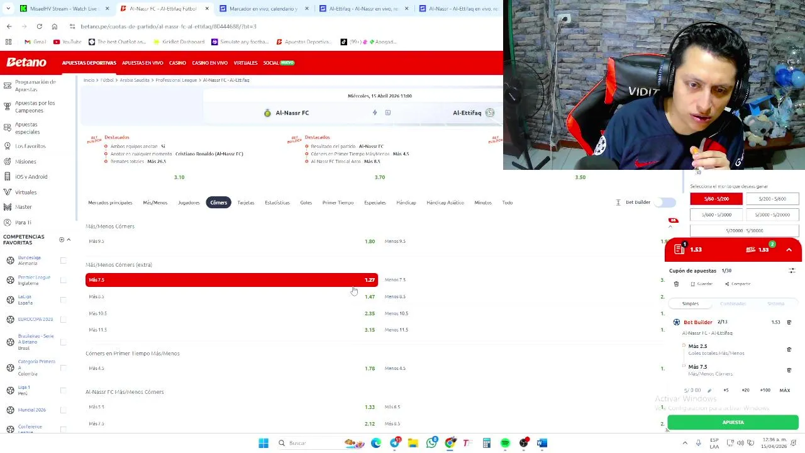Collapse the Competencias Favoritas section
This screenshot has height=453, width=805.
pyautogui.click(x=69, y=240)
